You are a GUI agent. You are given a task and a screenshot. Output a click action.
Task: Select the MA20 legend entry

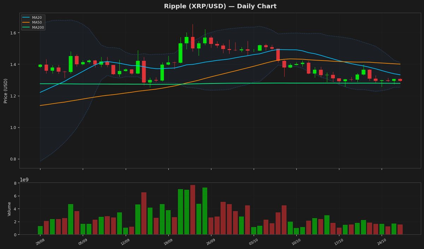32,17
